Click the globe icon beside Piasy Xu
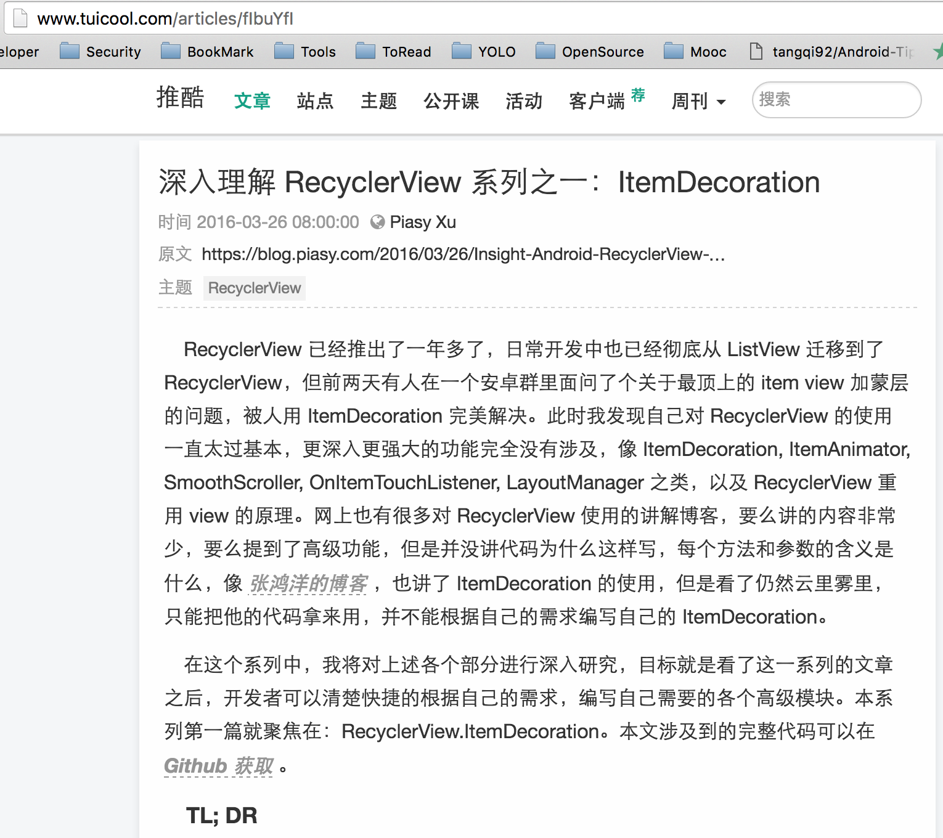The height and width of the screenshot is (838, 943). point(377,222)
